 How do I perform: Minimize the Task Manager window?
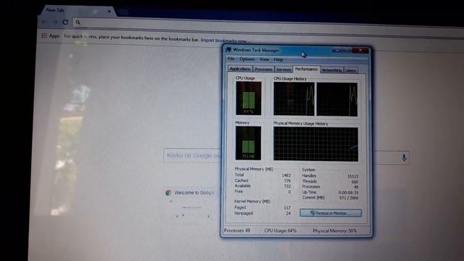(336, 50)
